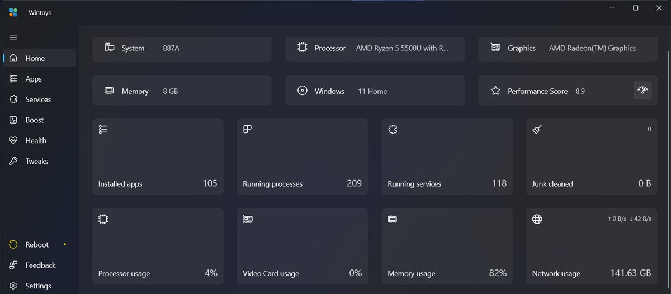Select the Memory usage tile
The height and width of the screenshot is (294, 671).
tap(447, 246)
